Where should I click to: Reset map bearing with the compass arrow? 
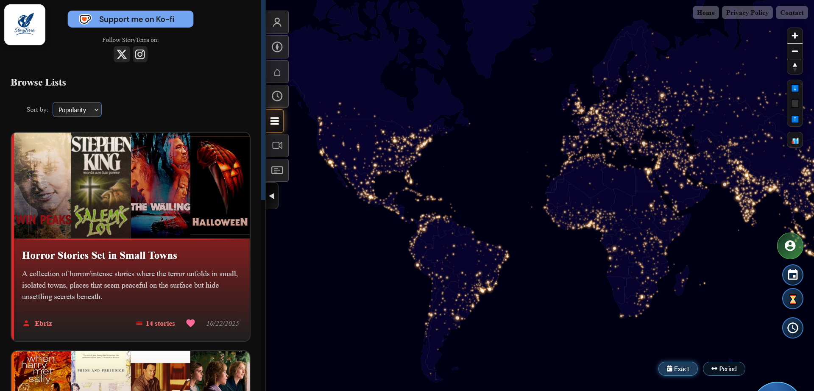click(795, 67)
